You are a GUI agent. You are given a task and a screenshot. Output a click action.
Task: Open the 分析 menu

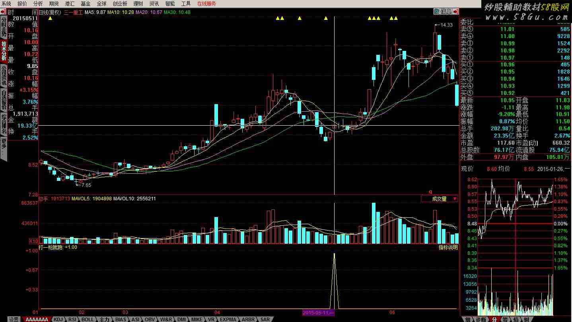pos(38,4)
